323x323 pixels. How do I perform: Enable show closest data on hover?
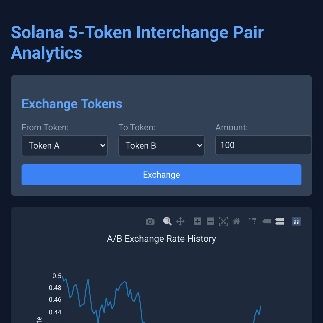point(266,222)
